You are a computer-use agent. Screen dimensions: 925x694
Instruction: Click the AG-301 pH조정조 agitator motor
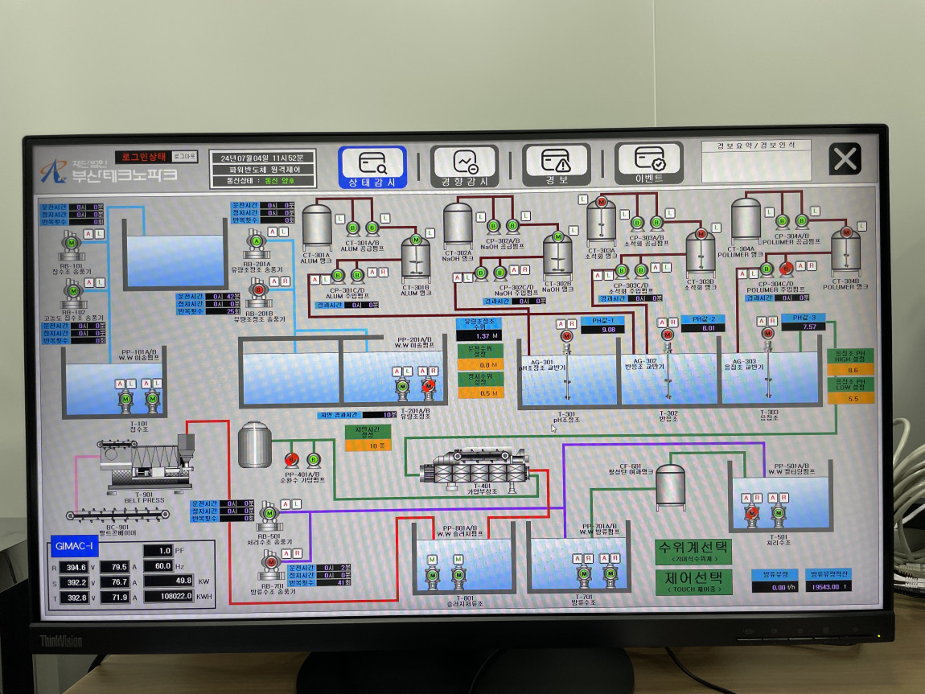click(566, 336)
